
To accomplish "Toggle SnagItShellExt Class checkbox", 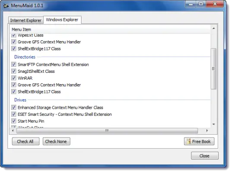I will pos(14,71).
